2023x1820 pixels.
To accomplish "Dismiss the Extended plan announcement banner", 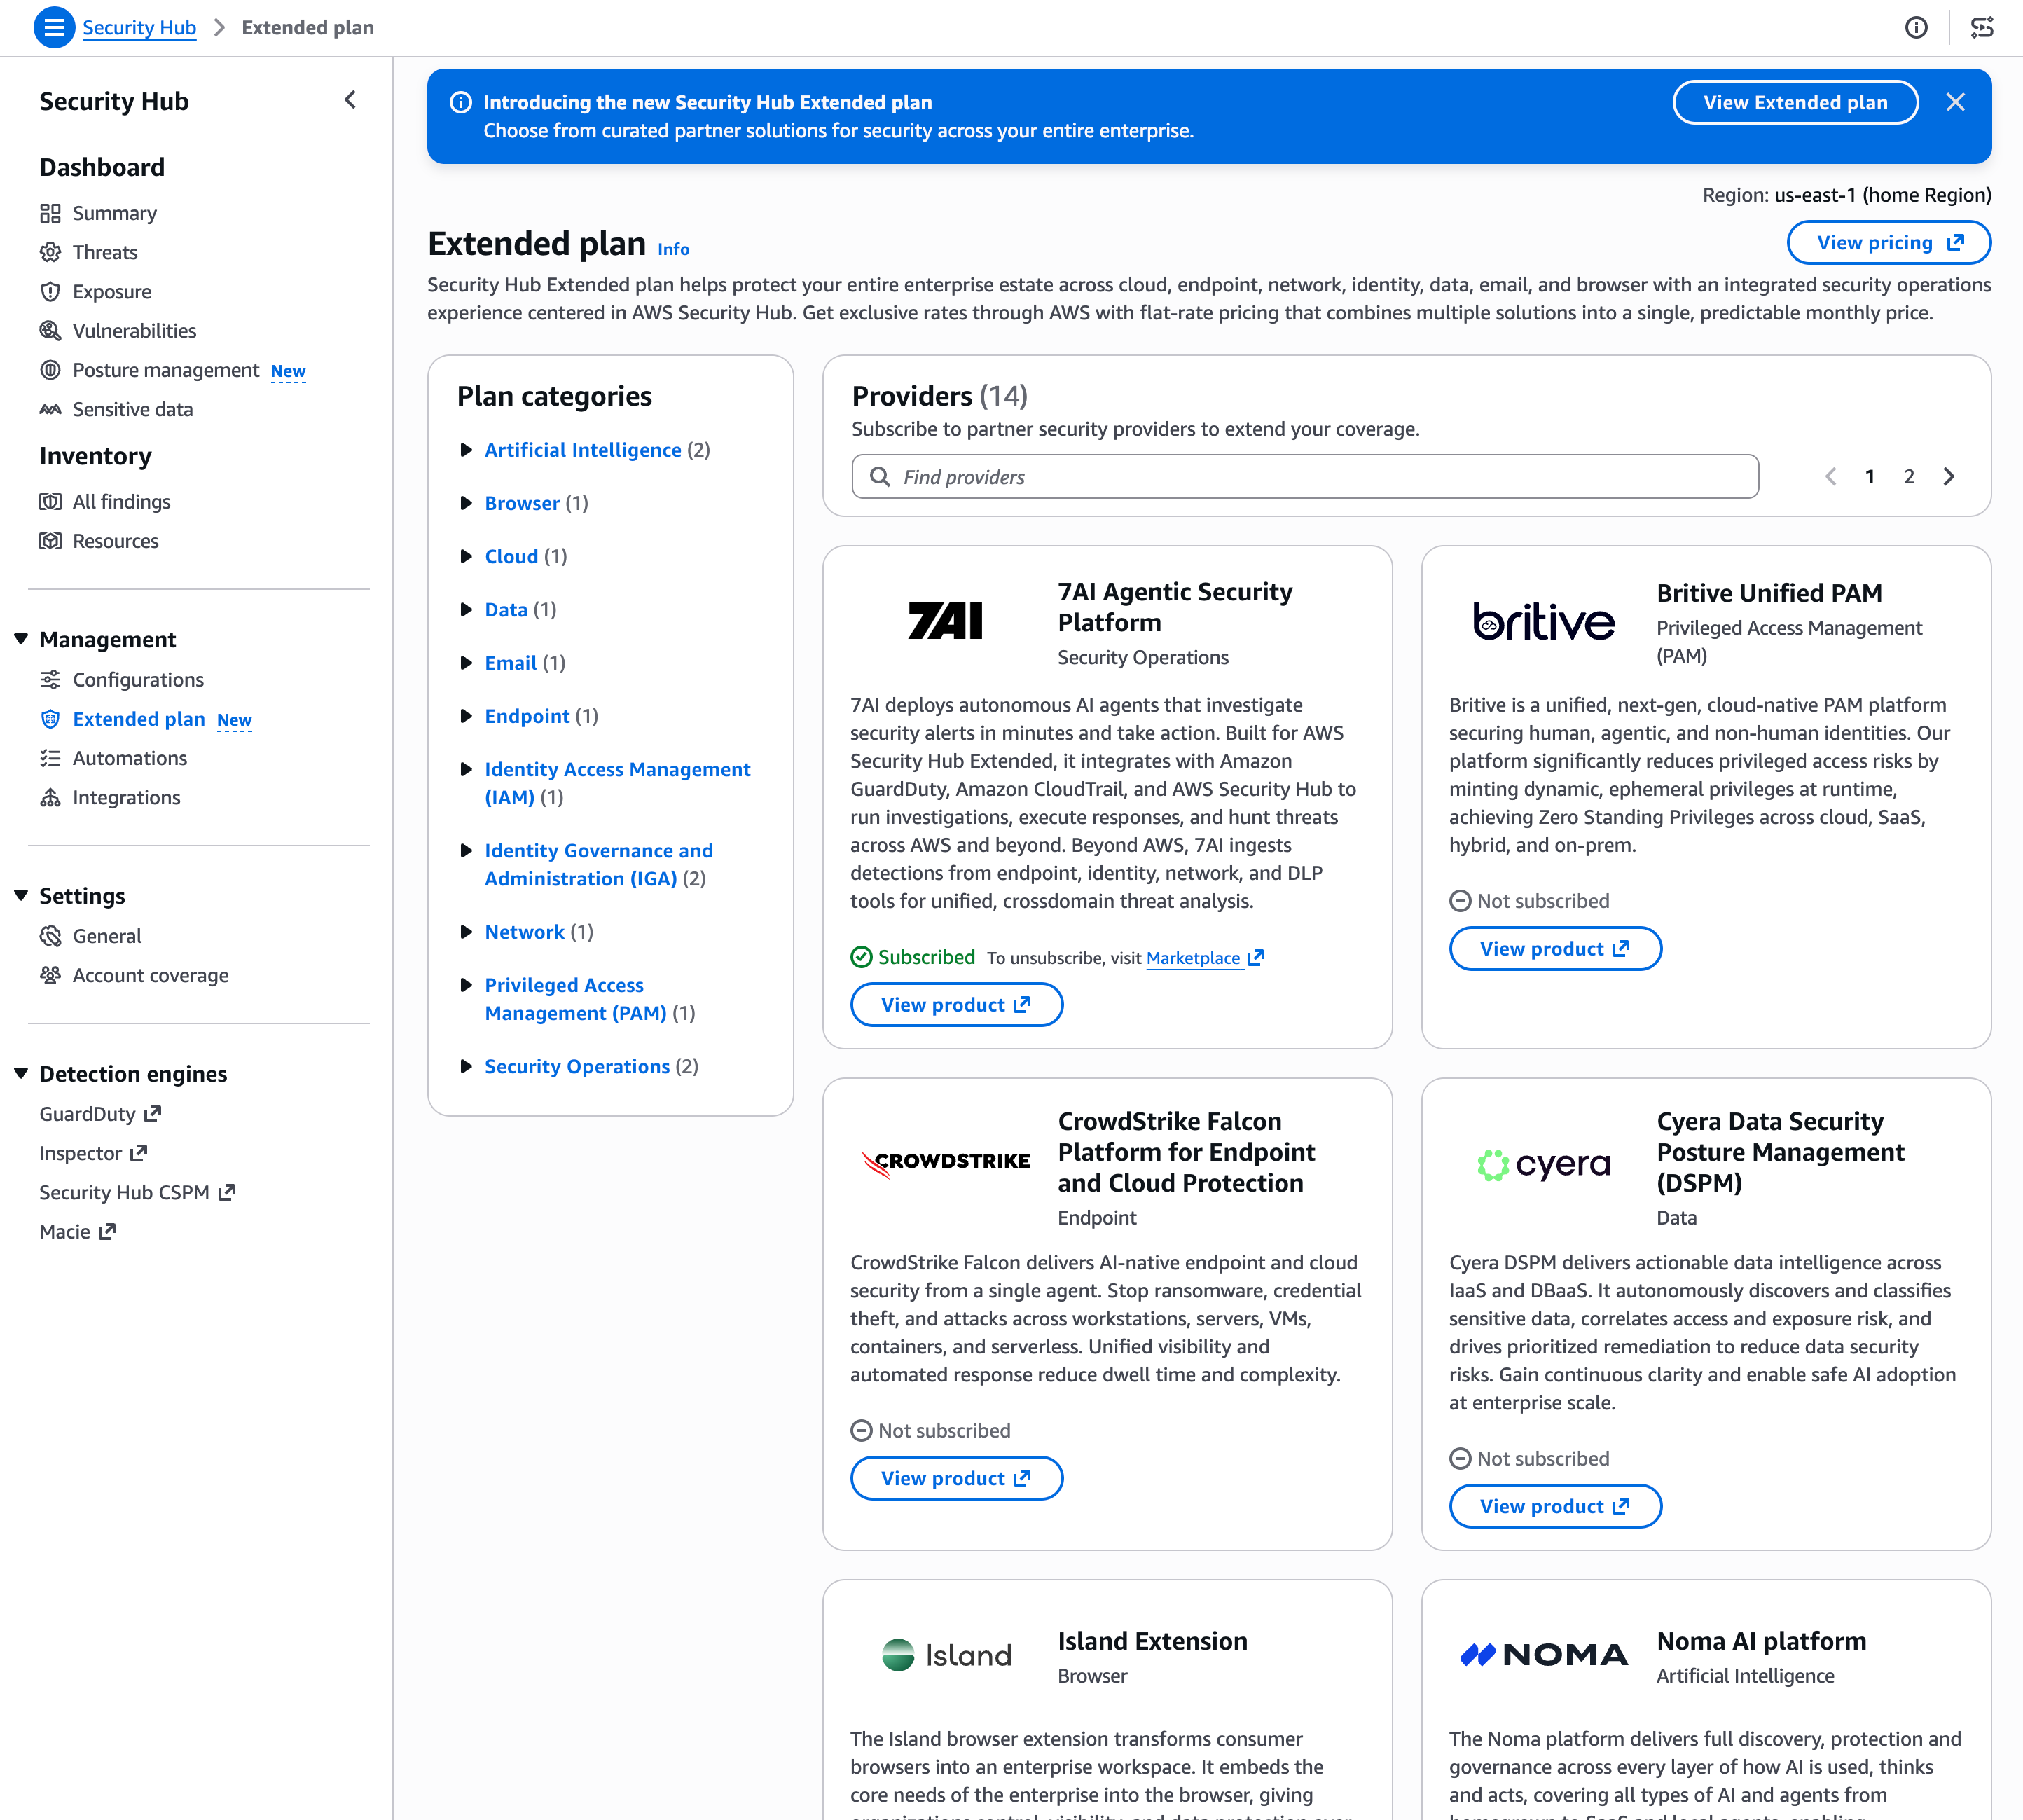I will [1956, 102].
